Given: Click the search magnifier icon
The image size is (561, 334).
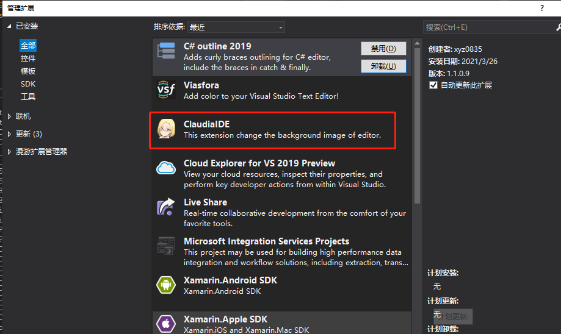Looking at the screenshot, I should [x=558, y=27].
